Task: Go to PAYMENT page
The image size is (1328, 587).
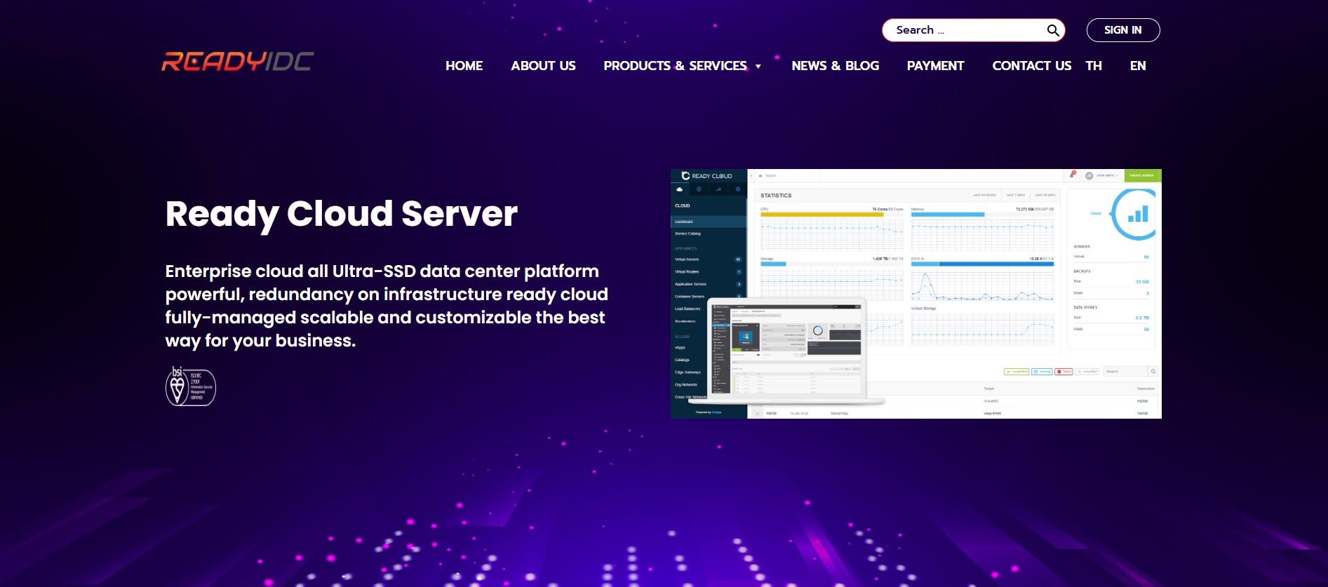Action: [x=935, y=66]
